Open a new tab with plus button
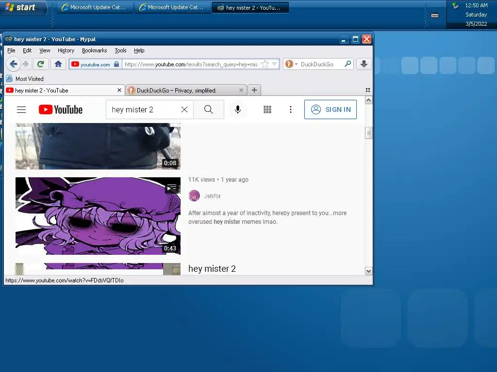 [x=254, y=90]
